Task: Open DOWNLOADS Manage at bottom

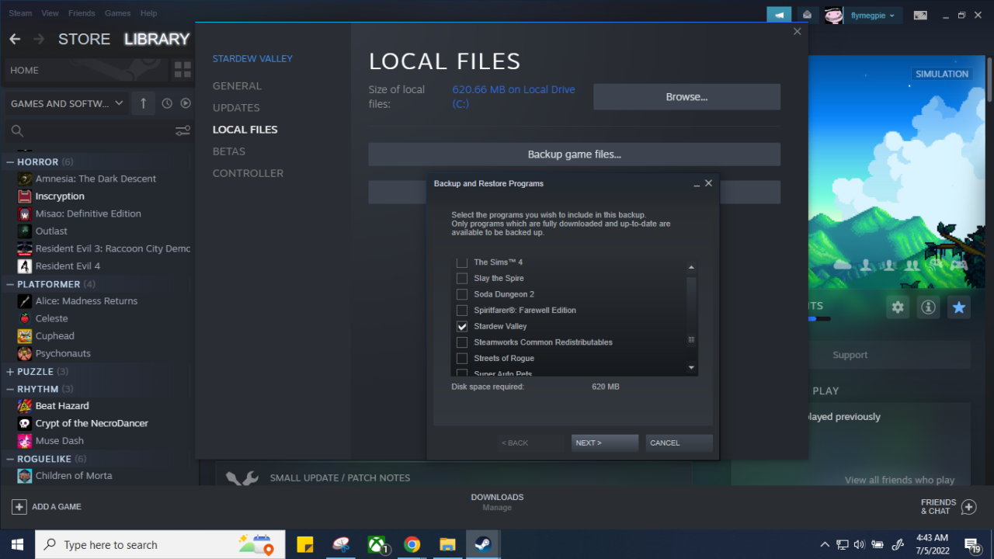Action: pos(497,502)
